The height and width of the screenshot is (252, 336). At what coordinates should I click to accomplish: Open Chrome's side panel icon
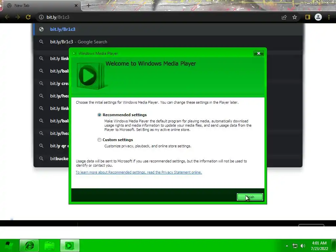point(308,17)
